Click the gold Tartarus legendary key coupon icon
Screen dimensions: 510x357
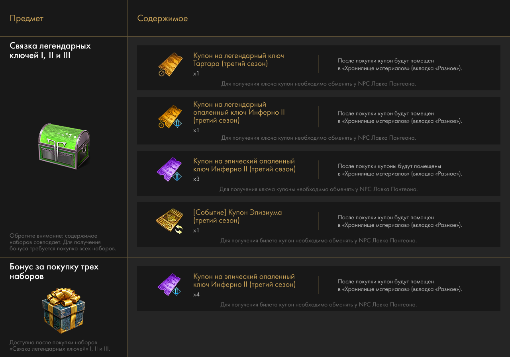click(x=170, y=64)
